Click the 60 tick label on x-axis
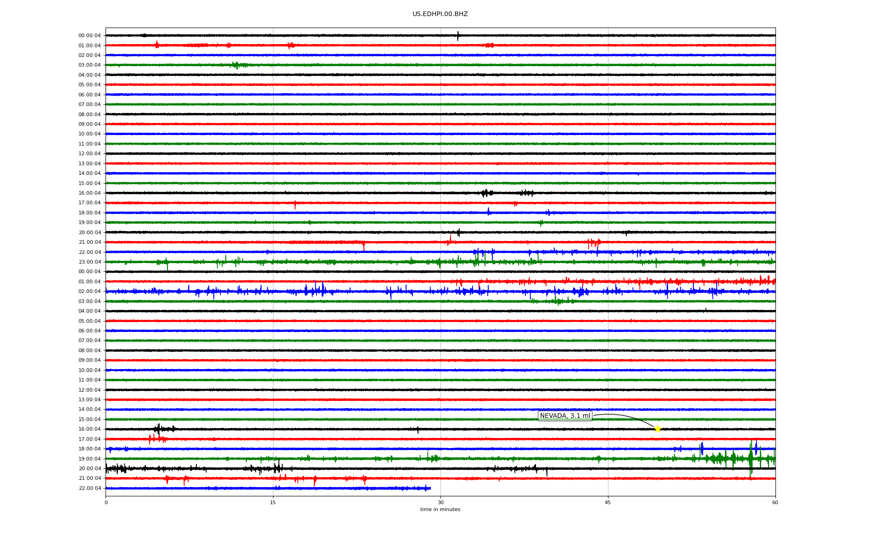 (775, 503)
